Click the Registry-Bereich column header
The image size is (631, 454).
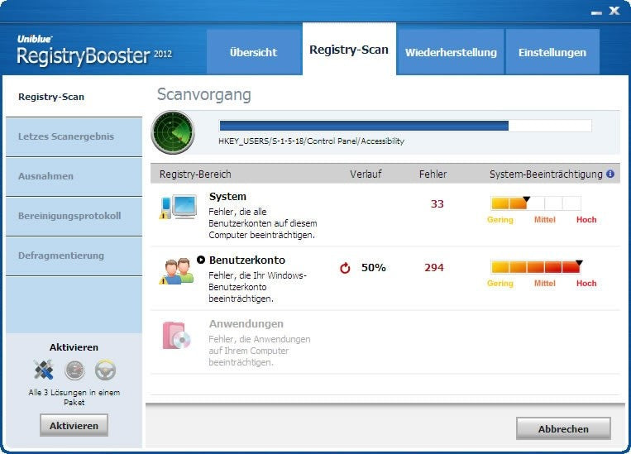tap(195, 174)
